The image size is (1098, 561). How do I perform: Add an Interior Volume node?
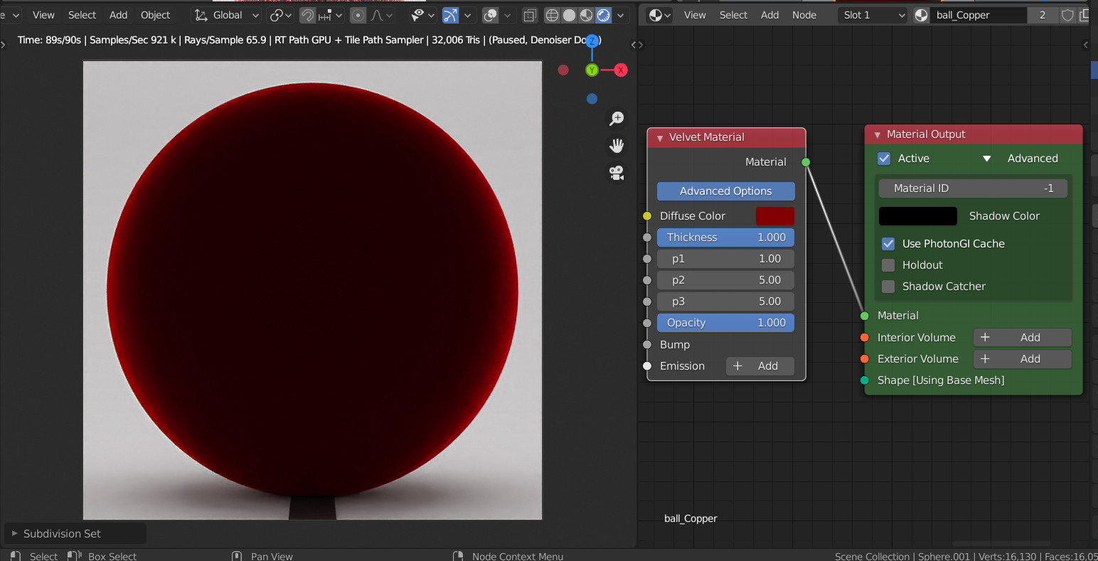[x=1022, y=338]
